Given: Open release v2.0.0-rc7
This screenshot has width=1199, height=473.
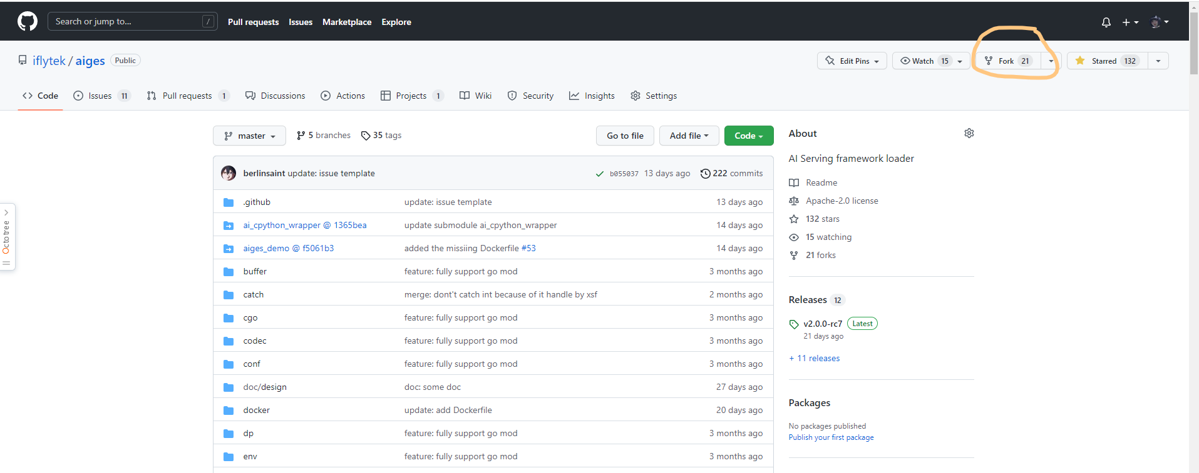Looking at the screenshot, I should [823, 324].
